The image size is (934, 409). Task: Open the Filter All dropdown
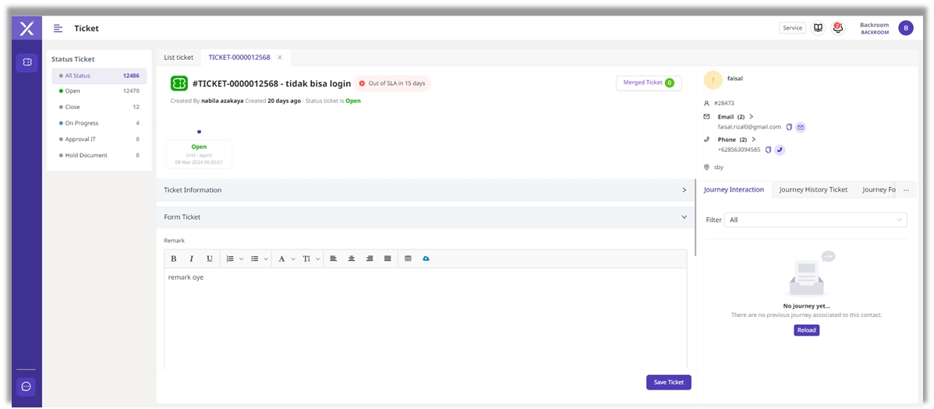tap(815, 220)
